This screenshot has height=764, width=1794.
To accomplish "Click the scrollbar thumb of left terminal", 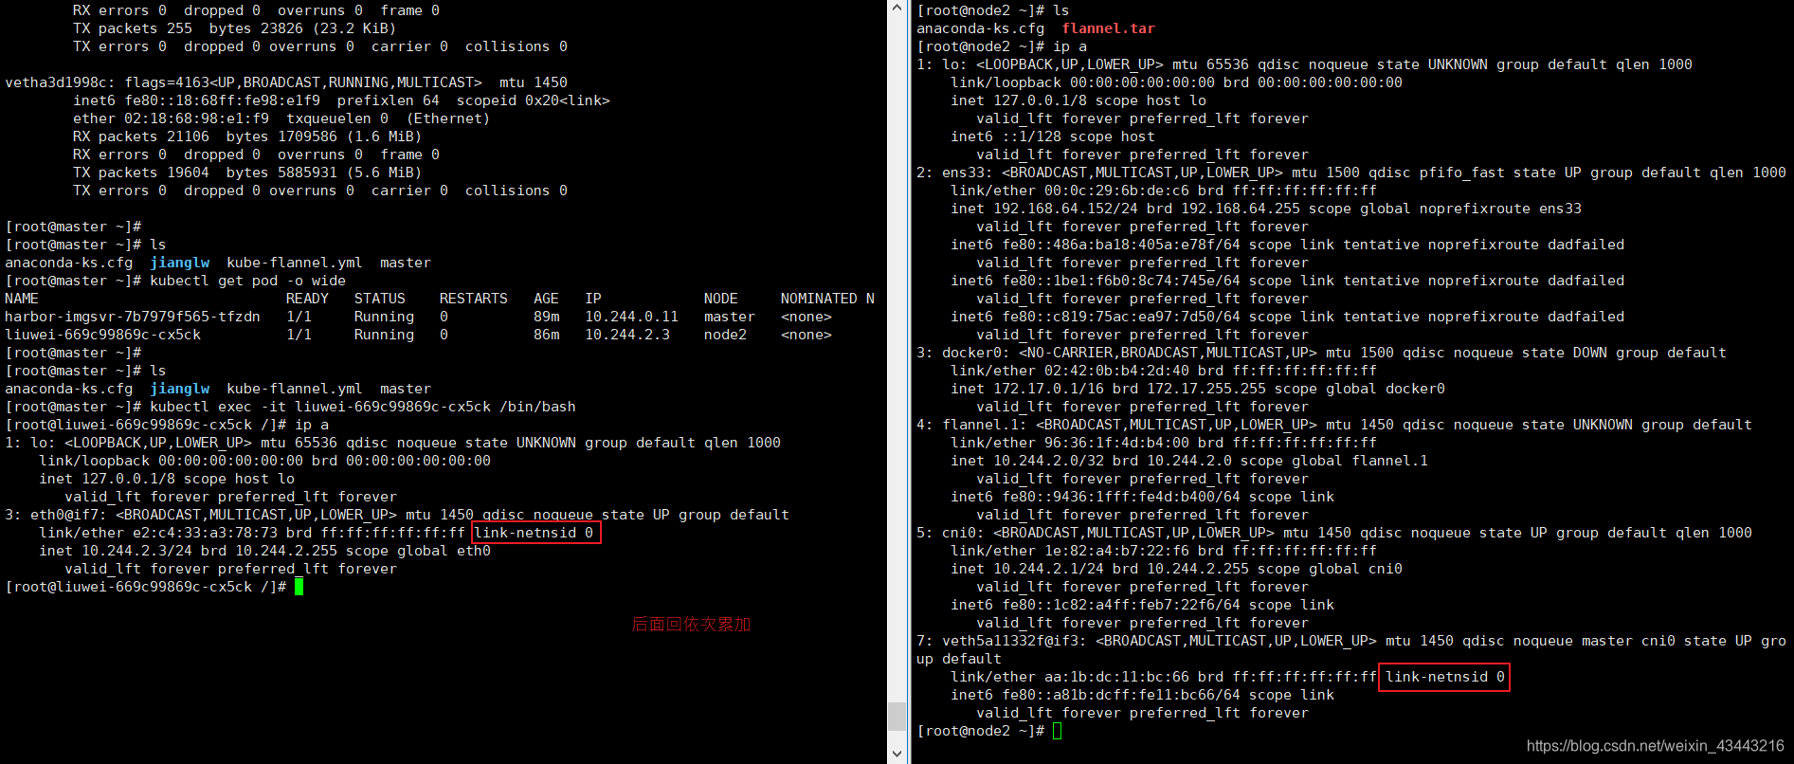I will [897, 716].
